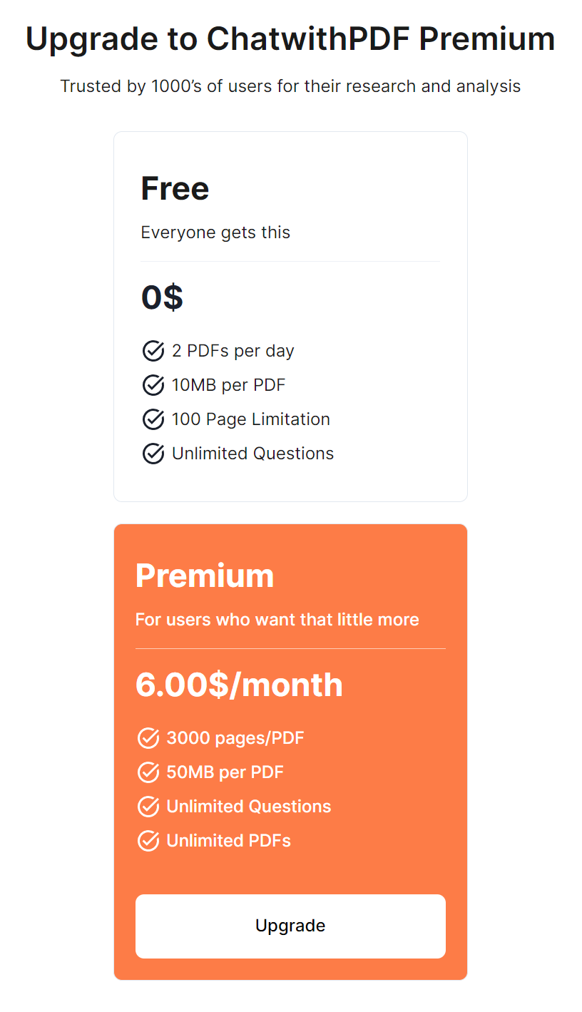Click the Unlimited PDFs feature text
This screenshot has width=582, height=1012.
[228, 841]
